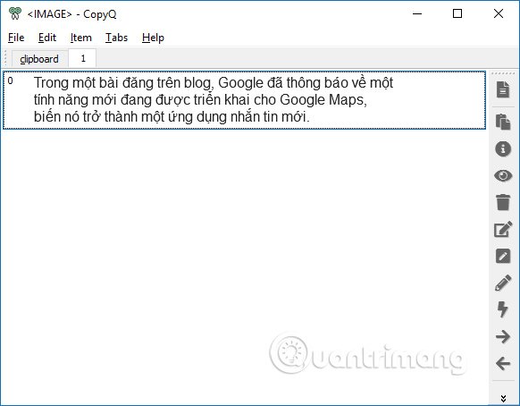Screen dimensions: 520x406
Task: Switch to the clipboard tab
Action: (39, 59)
